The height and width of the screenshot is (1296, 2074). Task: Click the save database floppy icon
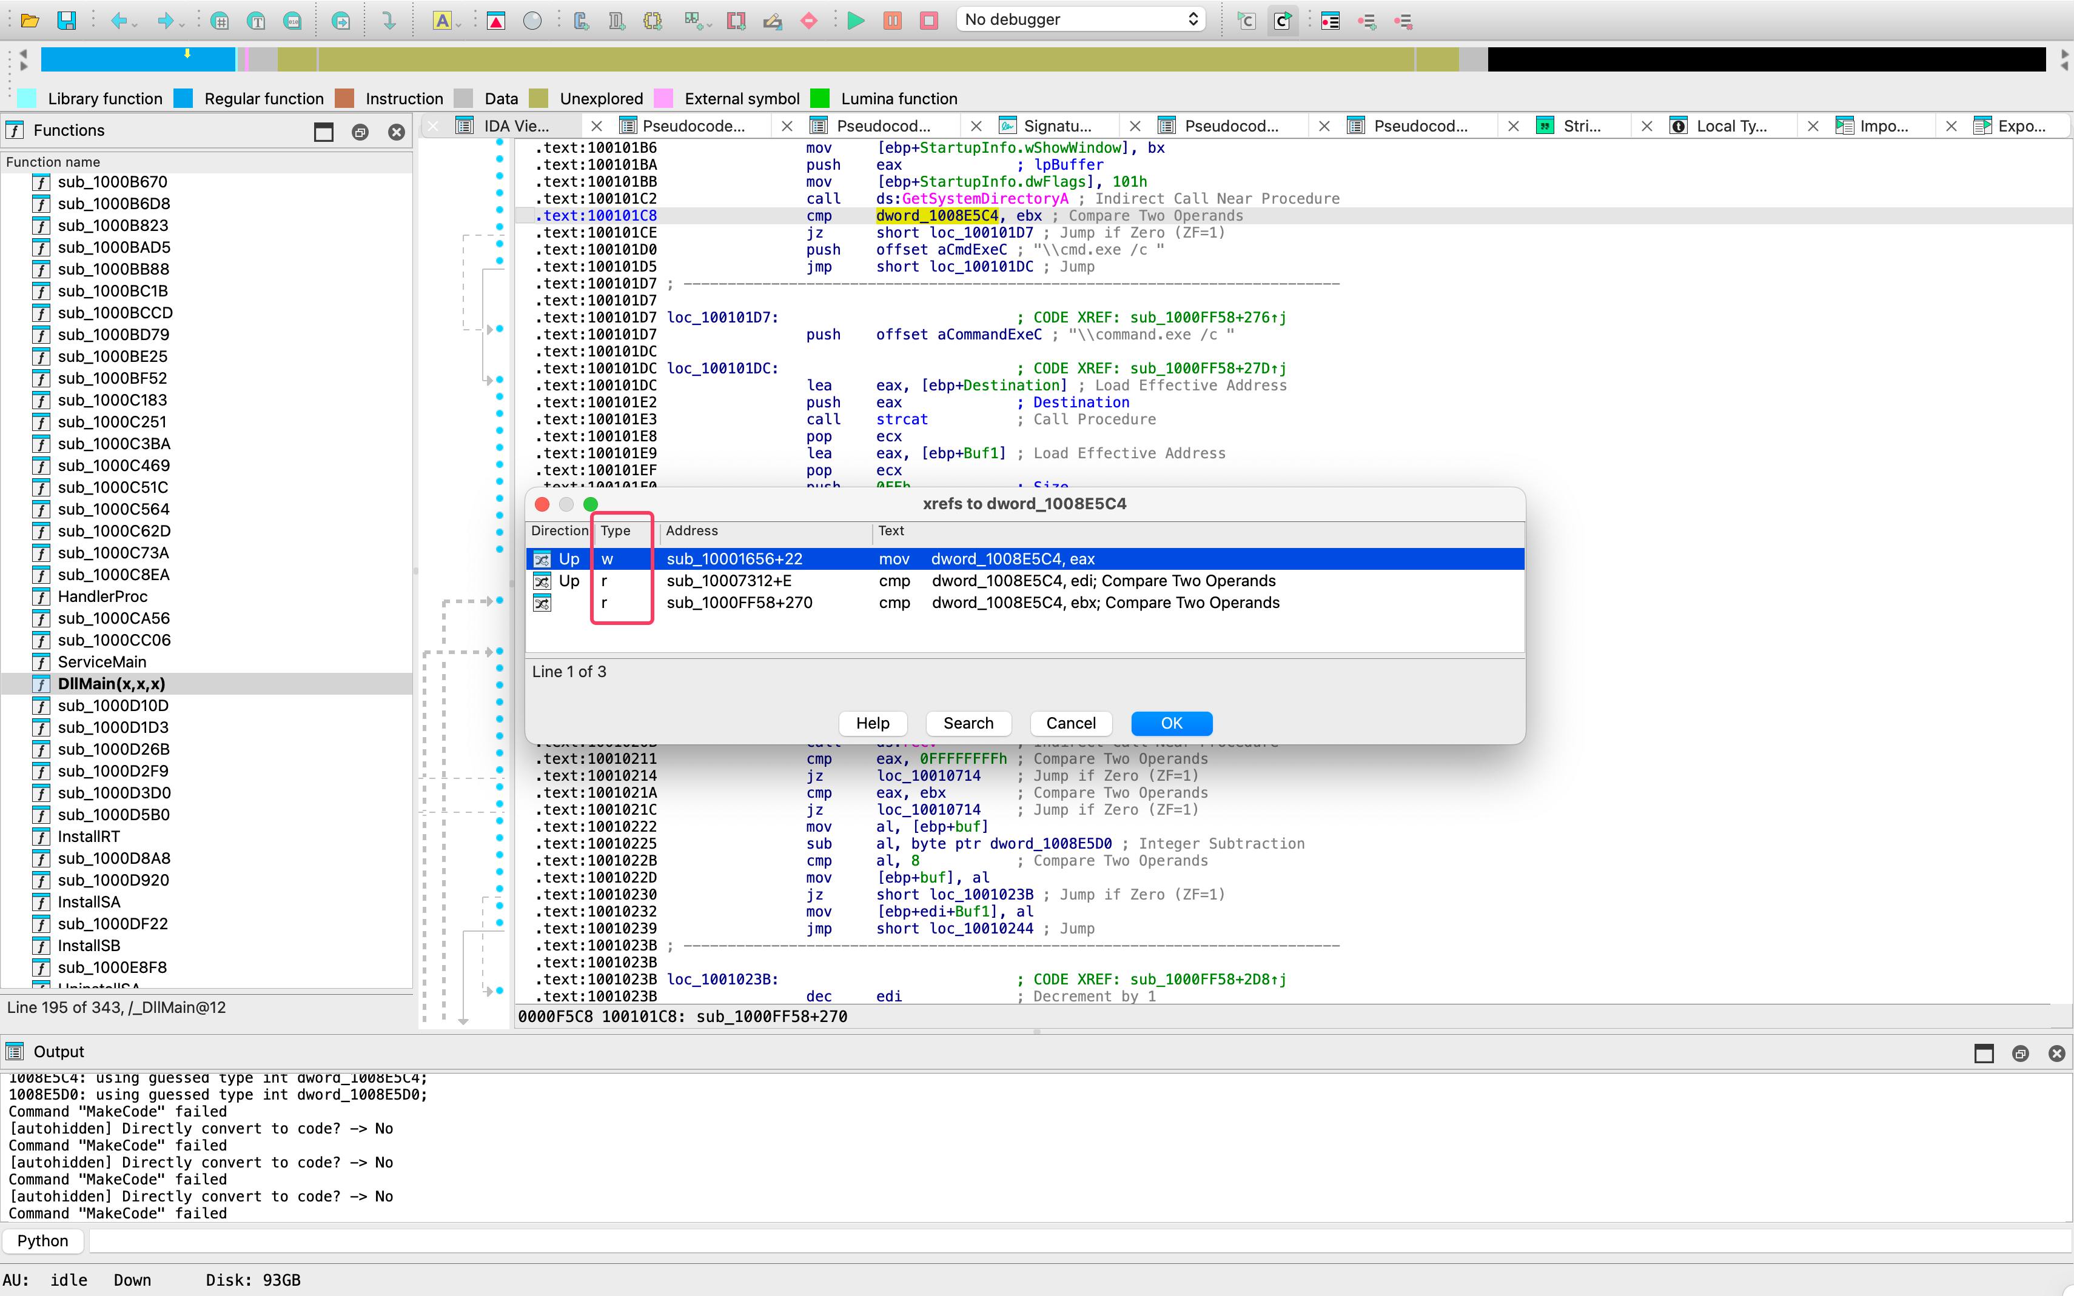pos(66,20)
